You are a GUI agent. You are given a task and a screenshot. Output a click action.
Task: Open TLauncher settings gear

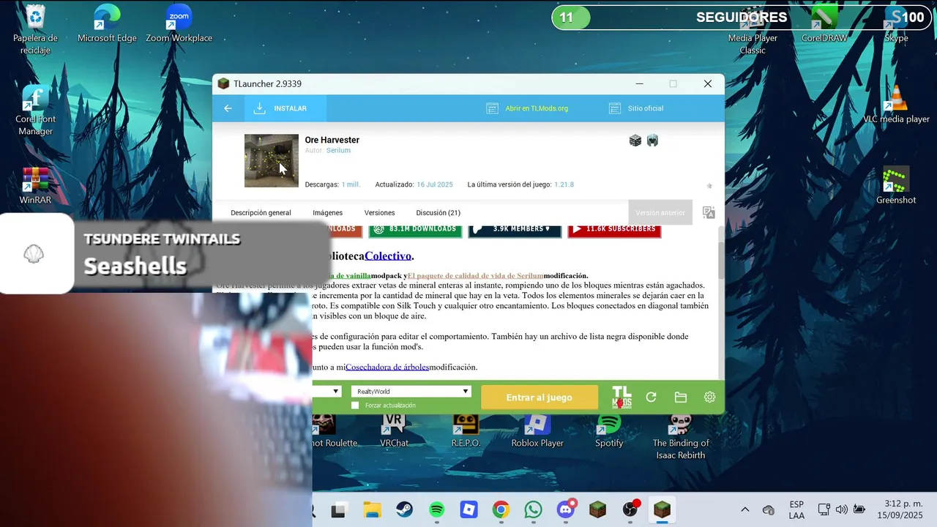tap(709, 397)
